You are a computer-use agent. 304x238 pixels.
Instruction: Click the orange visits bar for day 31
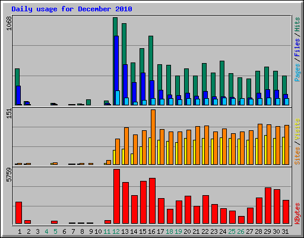tap(287, 145)
